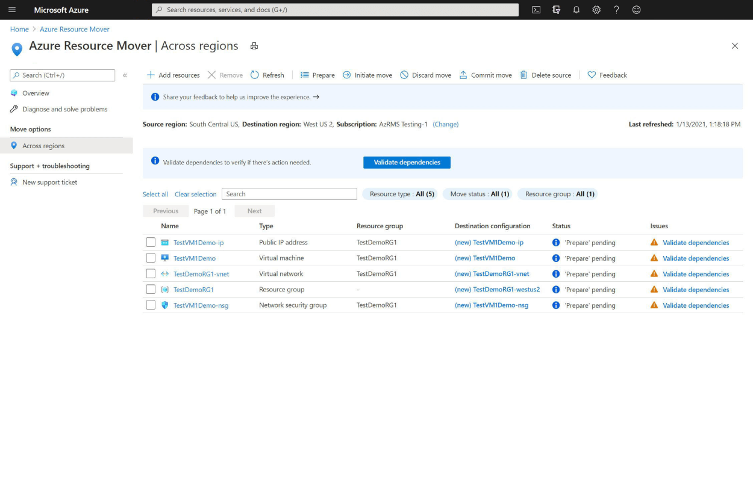Open the notifications bell

[x=576, y=10]
